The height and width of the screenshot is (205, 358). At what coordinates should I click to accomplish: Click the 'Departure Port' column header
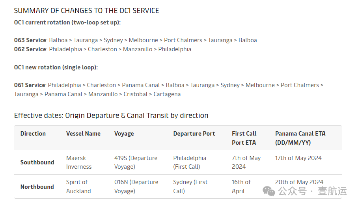point(194,134)
